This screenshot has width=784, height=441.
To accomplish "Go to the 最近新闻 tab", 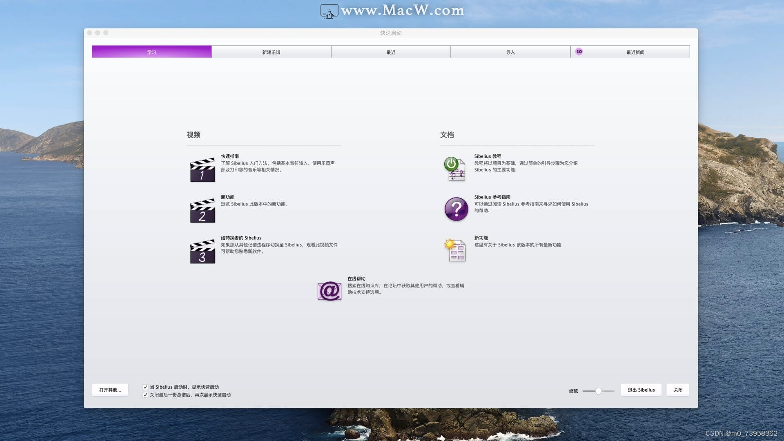I will click(635, 52).
